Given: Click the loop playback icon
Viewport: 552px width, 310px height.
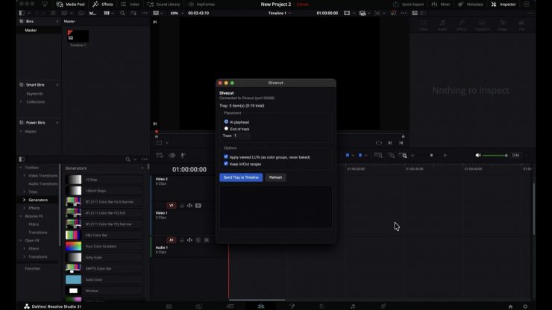Looking at the screenshot, I should click(379, 143).
